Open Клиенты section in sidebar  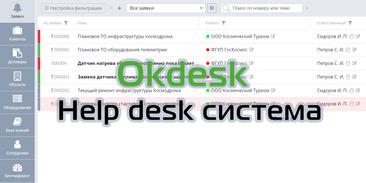17,34
